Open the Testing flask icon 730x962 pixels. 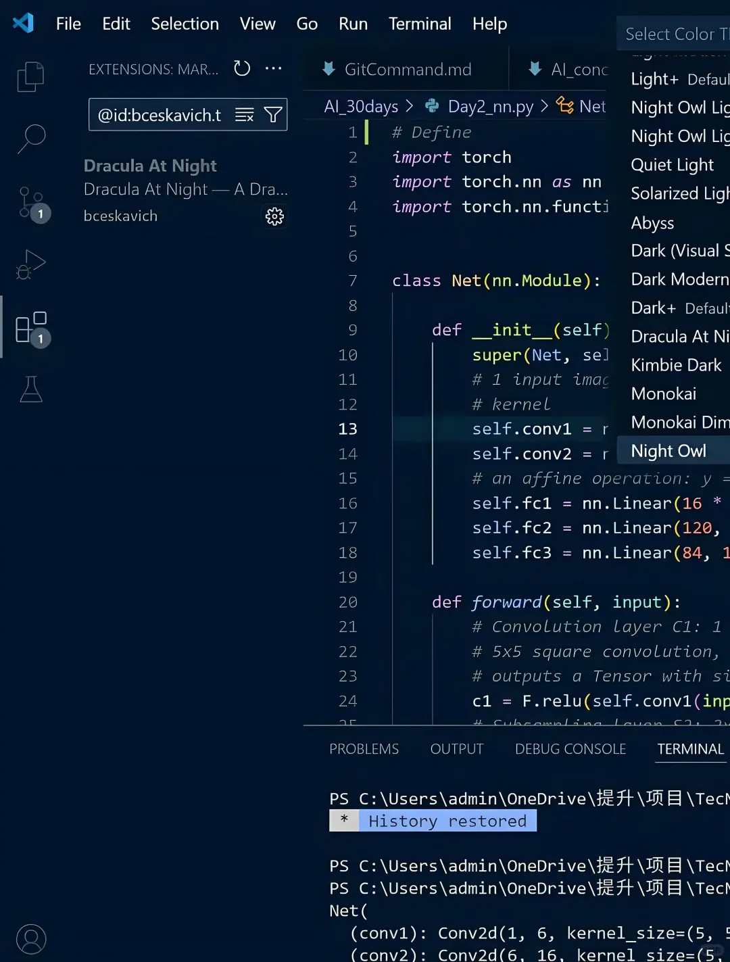click(31, 389)
